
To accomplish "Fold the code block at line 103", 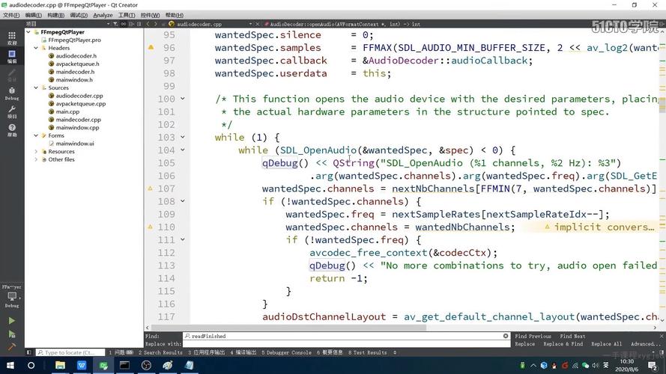I will point(183,138).
